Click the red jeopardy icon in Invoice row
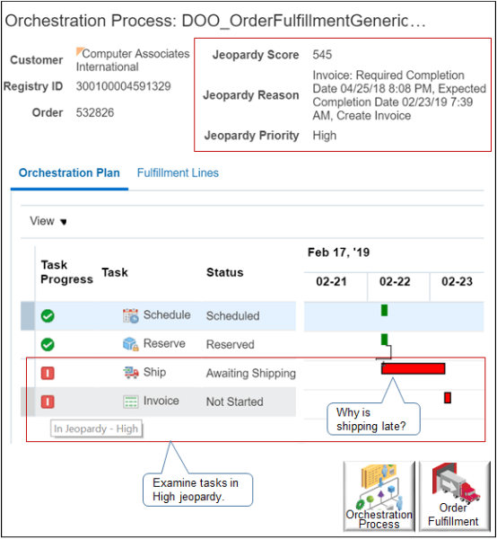Image resolution: width=497 pixels, height=539 pixels. pos(48,402)
